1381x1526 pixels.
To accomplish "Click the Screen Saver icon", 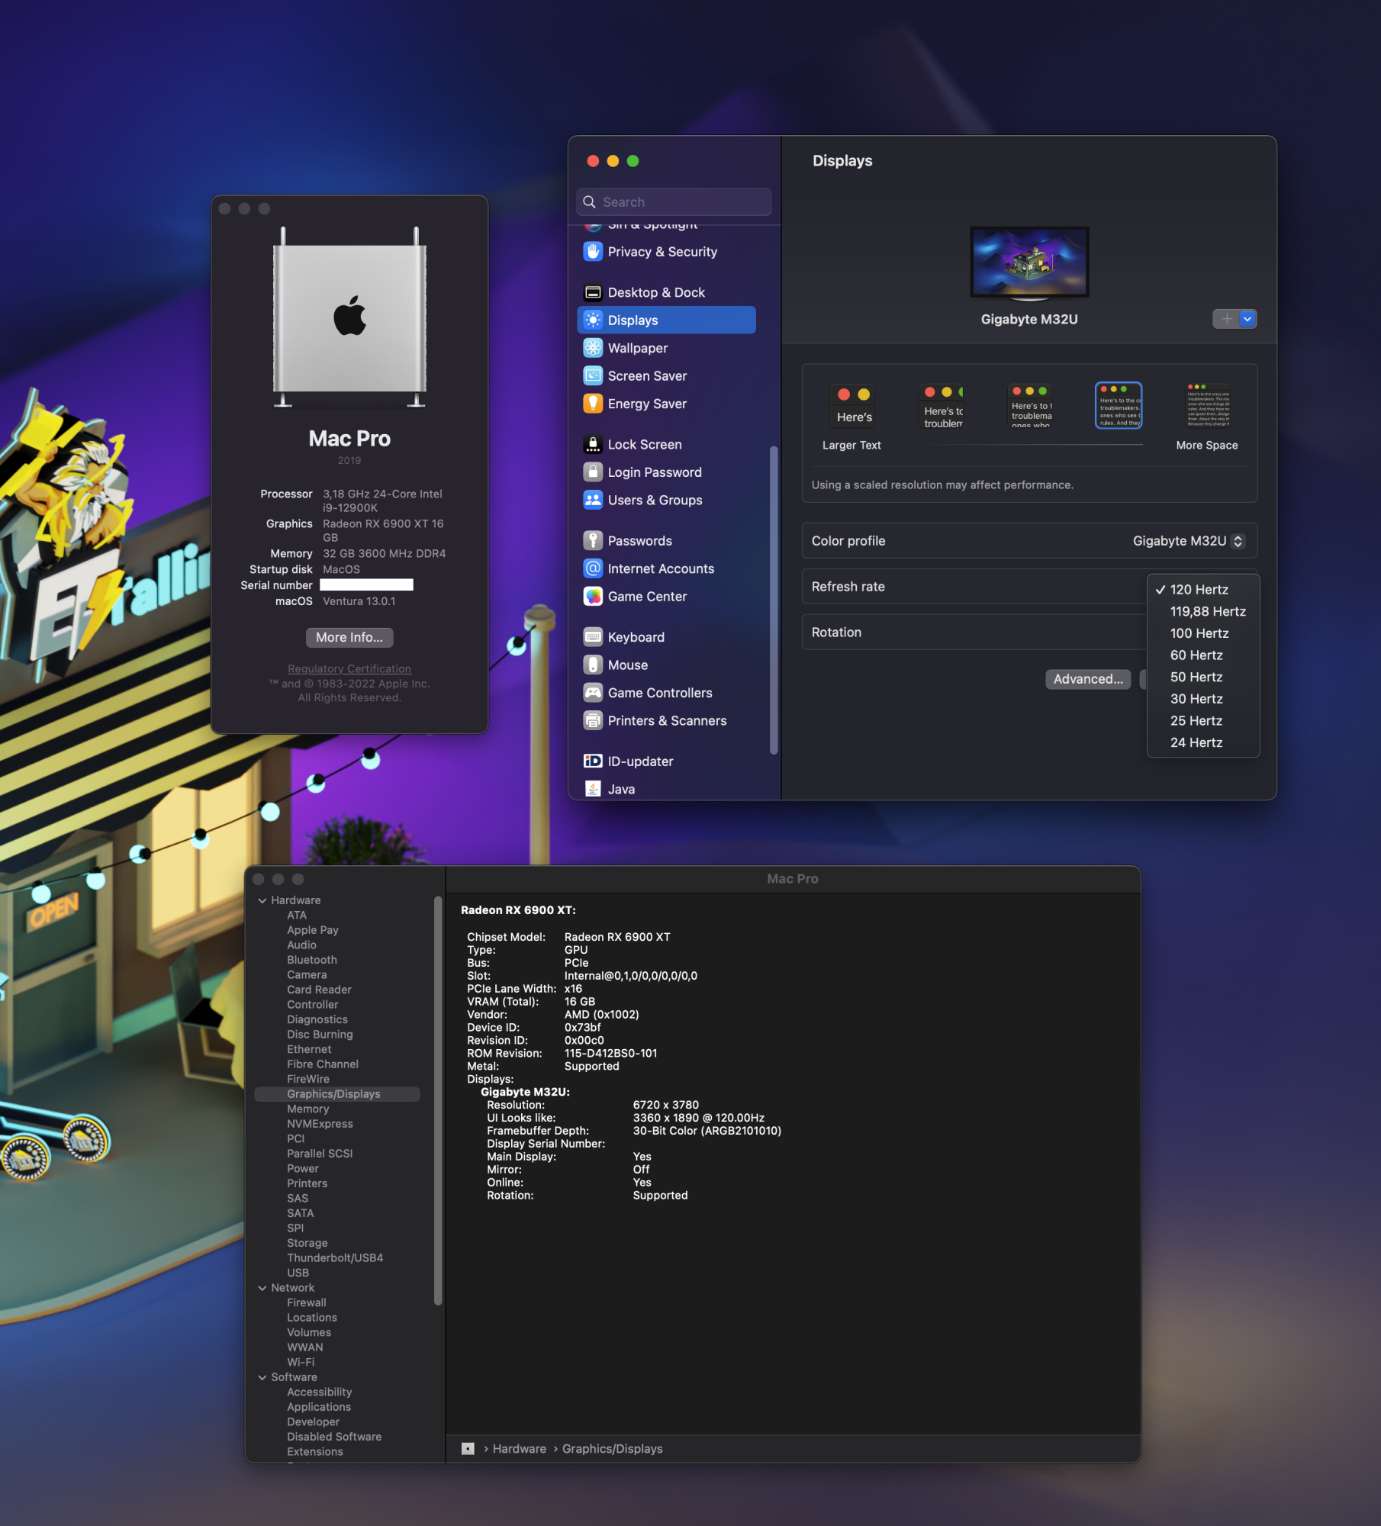I will point(593,376).
